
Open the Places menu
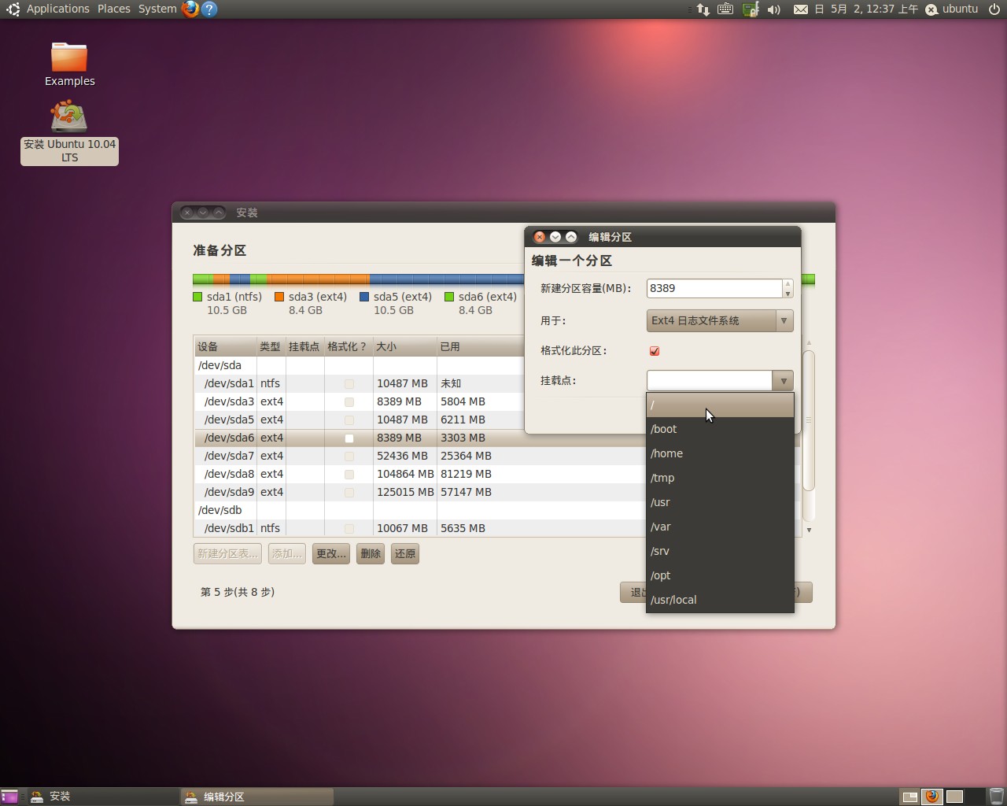click(x=114, y=9)
